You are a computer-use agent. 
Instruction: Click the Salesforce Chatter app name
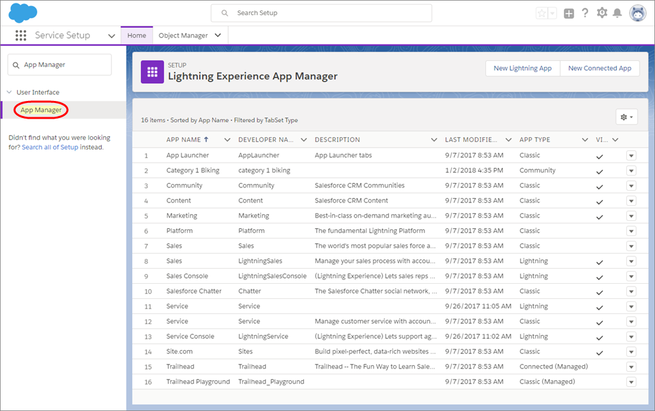coord(194,291)
